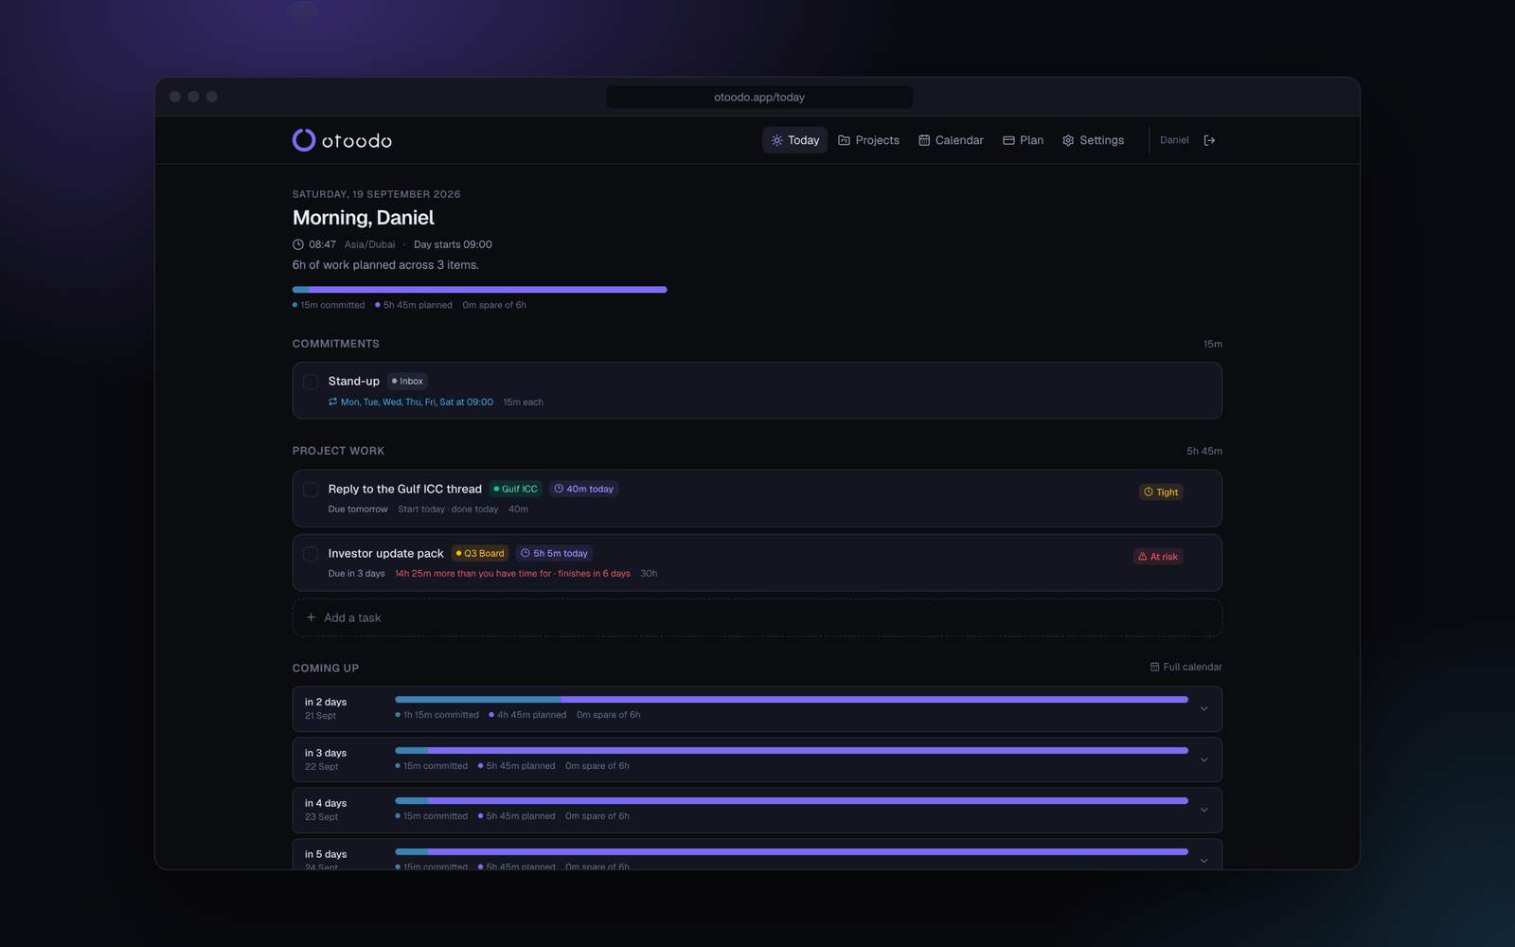Open the Projects page
The height and width of the screenshot is (947, 1515).
coord(869,140)
